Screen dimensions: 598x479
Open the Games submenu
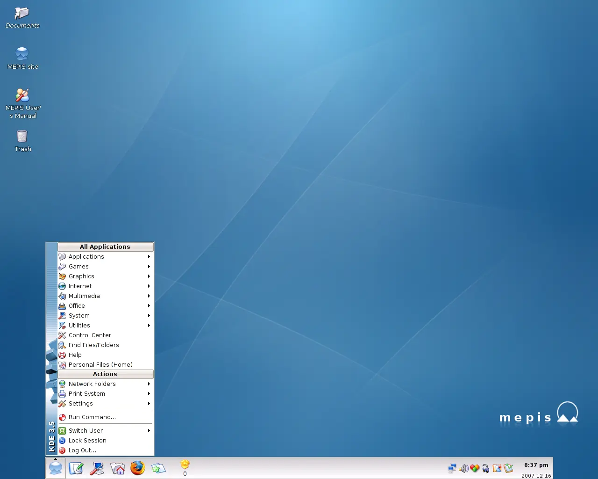click(106, 267)
